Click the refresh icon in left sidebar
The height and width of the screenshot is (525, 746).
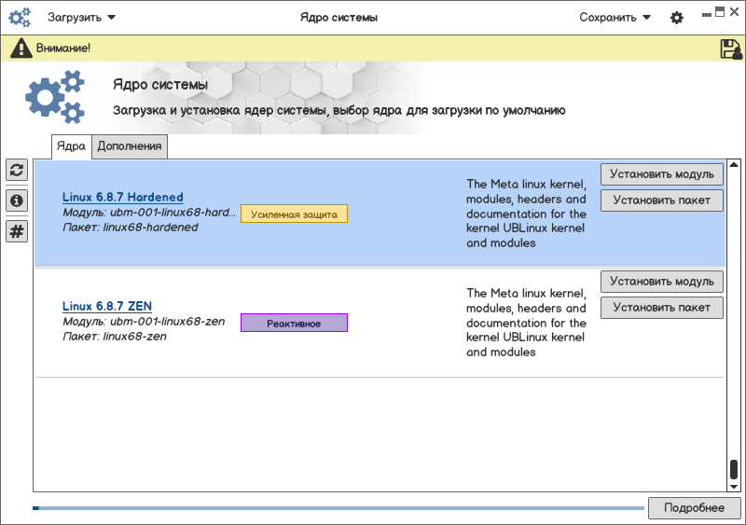coord(17,170)
